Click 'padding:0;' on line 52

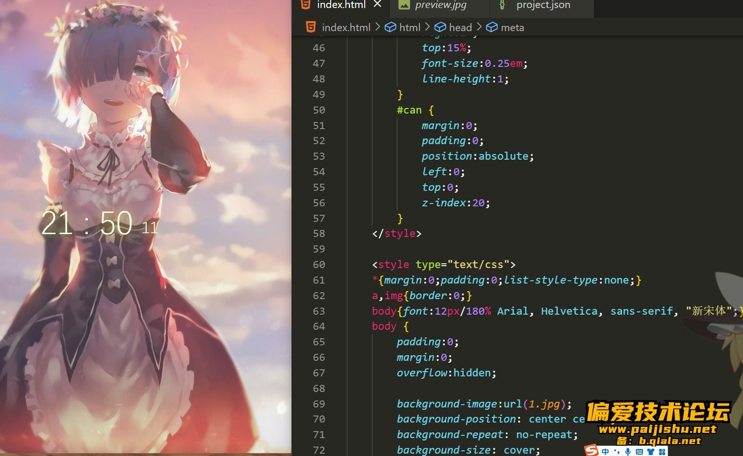452,140
